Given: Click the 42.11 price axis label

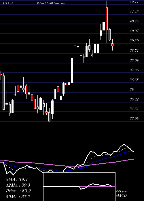Looking at the screenshot, I should (x=134, y=2).
